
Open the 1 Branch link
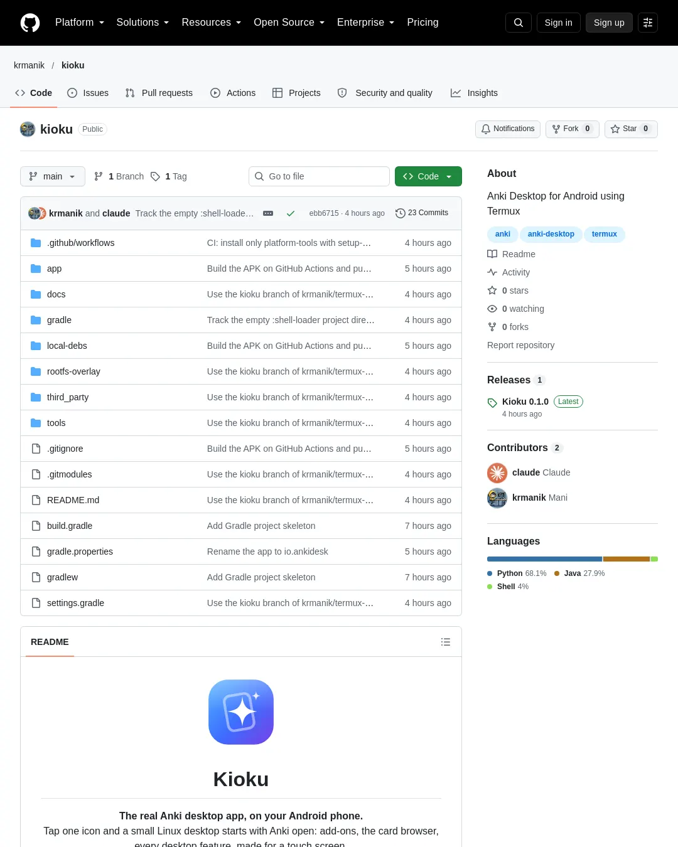click(x=119, y=176)
